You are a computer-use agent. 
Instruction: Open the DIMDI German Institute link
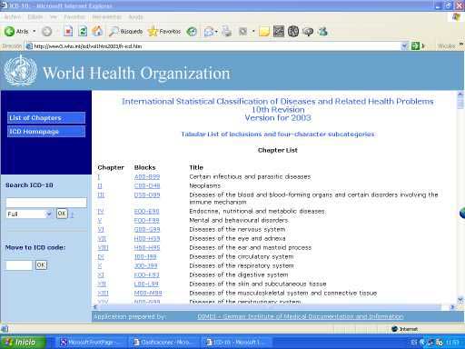301,316
